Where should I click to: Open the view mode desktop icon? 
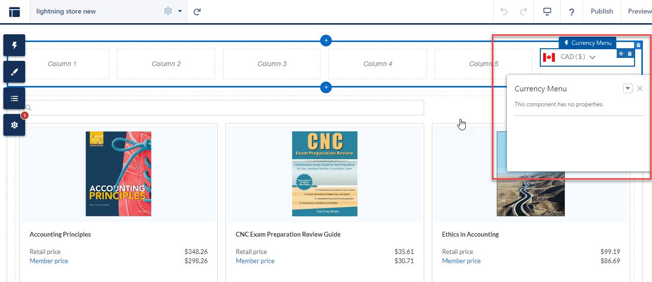tap(547, 12)
